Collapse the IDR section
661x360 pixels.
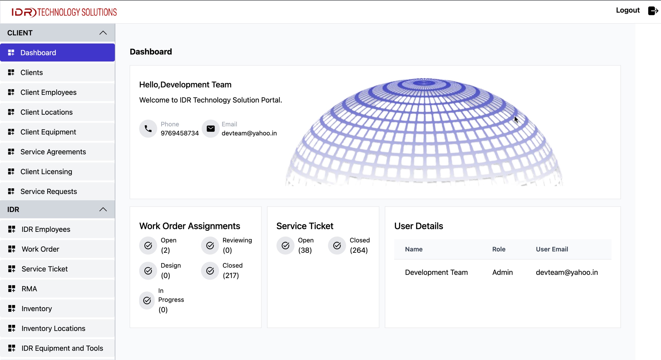pos(103,209)
